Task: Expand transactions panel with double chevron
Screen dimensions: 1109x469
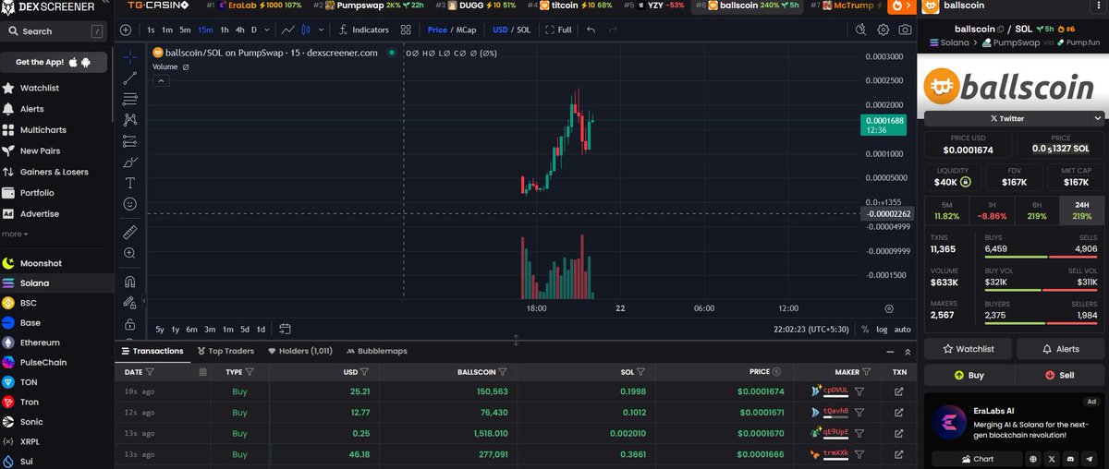Action: (x=907, y=352)
